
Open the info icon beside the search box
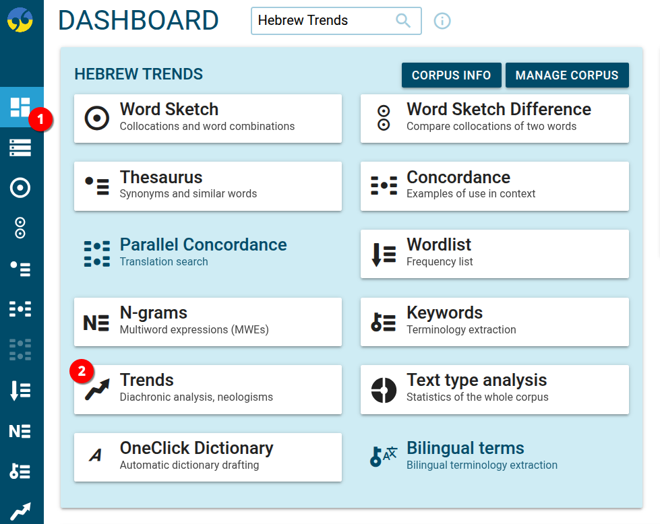[442, 21]
